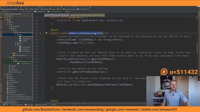200x112 pixels.
Task: Click the yellow inspection indicator atop scrollbar
Action: [x=197, y=18]
